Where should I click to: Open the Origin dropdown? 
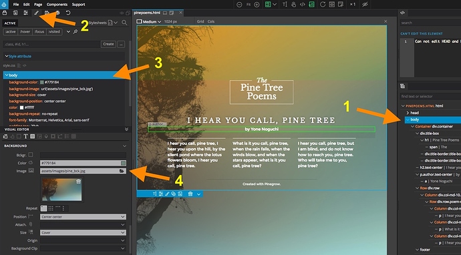pyautogui.click(x=83, y=240)
